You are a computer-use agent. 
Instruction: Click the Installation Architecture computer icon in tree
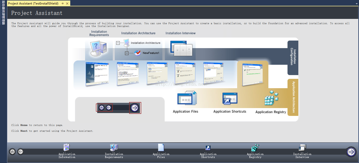coord(127,43)
